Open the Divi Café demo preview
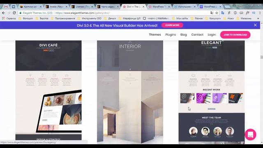 [x=48, y=90]
